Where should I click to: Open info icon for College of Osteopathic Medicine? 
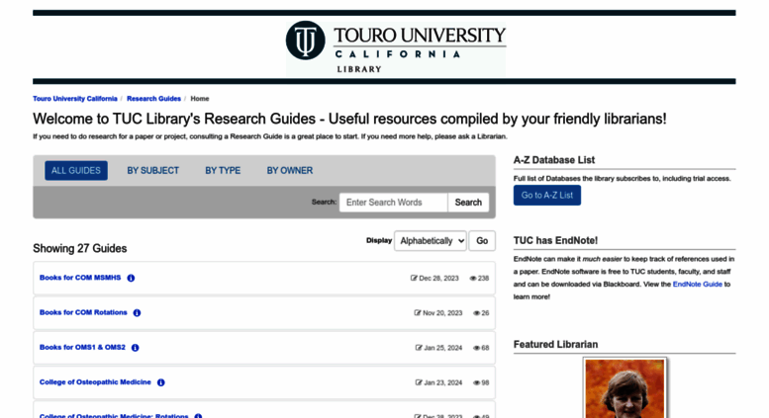pos(161,382)
